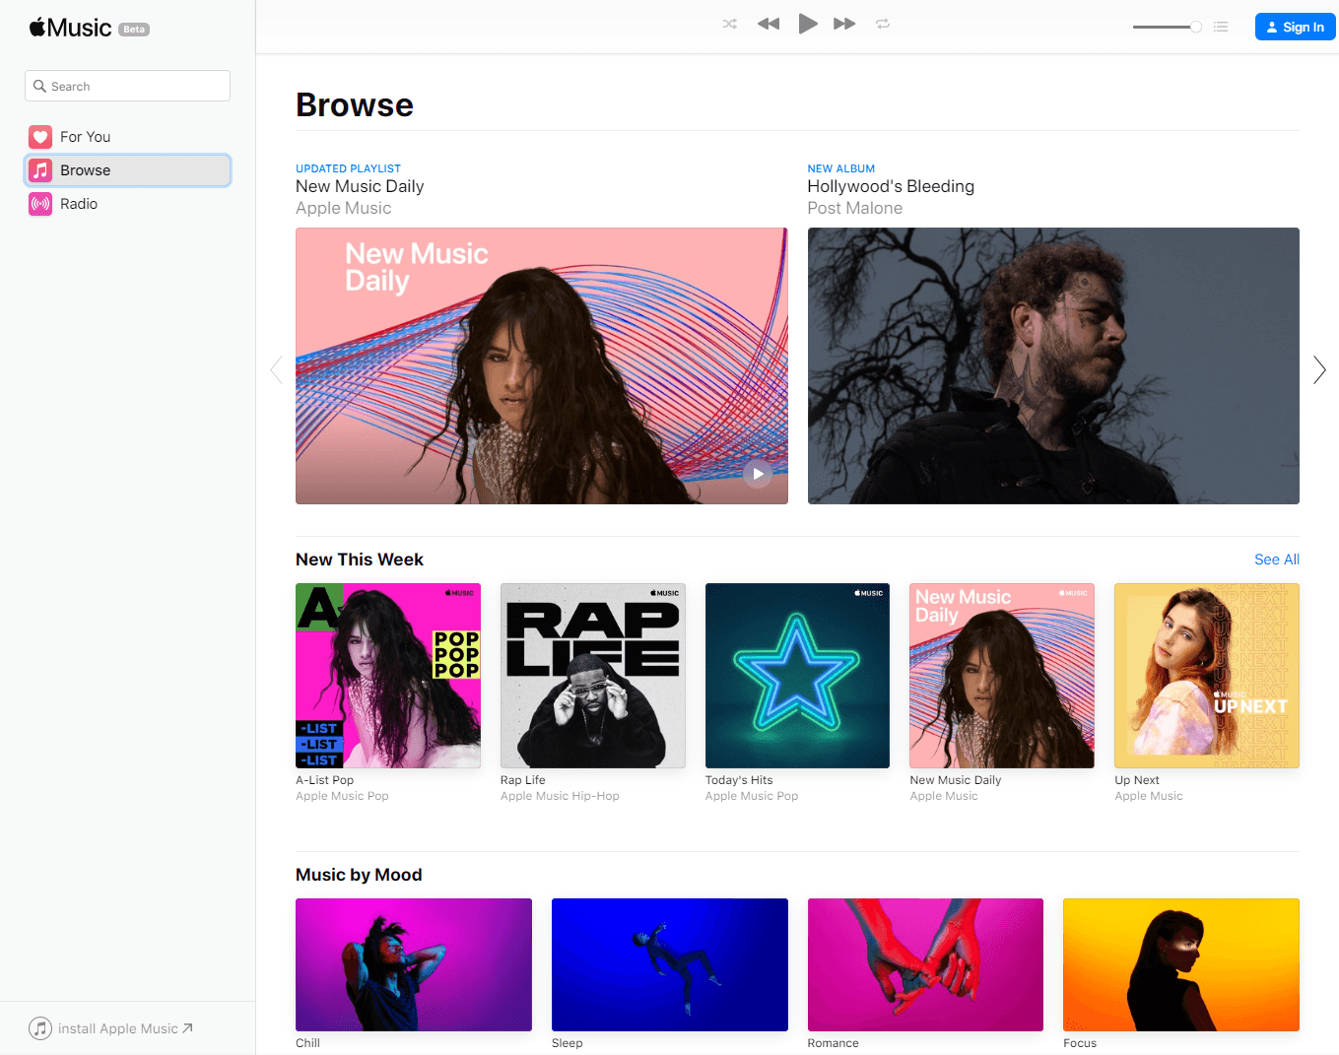
Task: Start playback with the play button
Action: 808,24
